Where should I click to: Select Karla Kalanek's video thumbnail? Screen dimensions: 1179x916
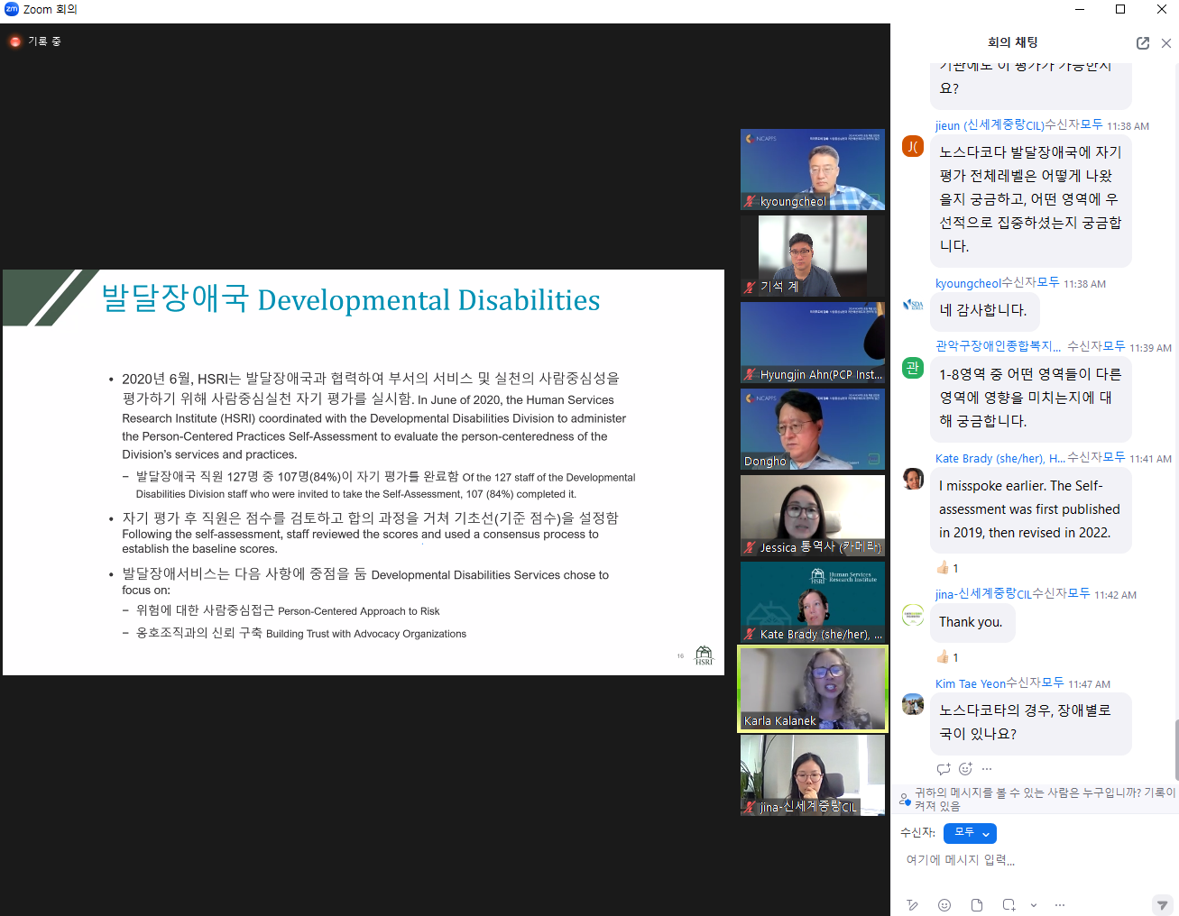pyautogui.click(x=813, y=689)
